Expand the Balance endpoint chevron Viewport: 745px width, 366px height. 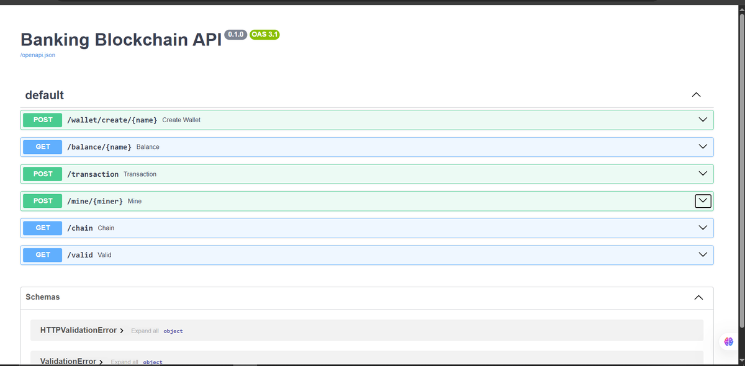(x=703, y=147)
